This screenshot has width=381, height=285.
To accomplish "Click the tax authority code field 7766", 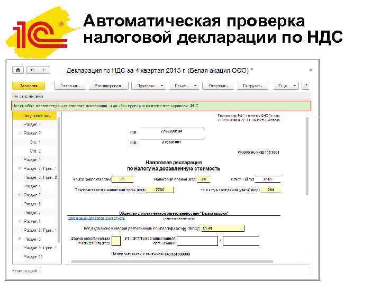I will (160, 190).
